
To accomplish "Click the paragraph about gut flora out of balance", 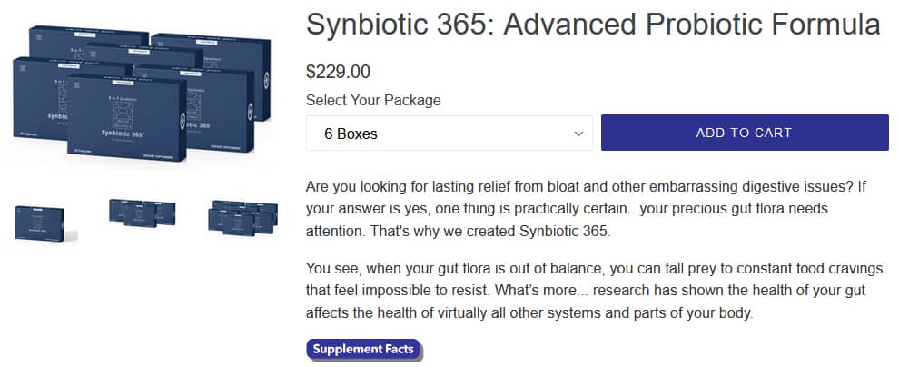I will tap(586, 291).
